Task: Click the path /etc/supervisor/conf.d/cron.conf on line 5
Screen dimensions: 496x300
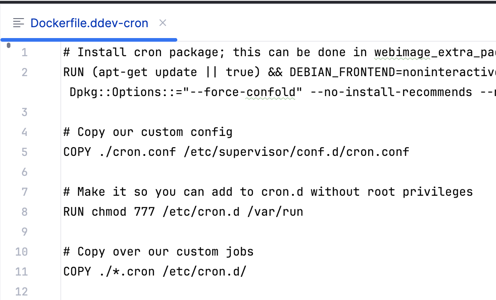Action: coord(295,152)
